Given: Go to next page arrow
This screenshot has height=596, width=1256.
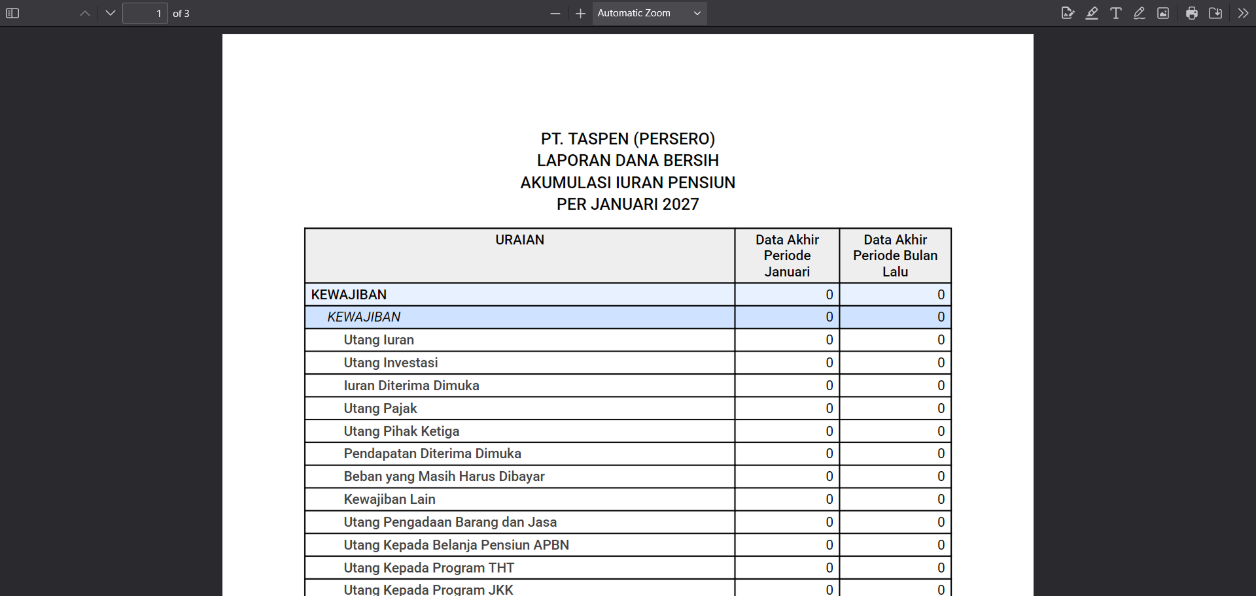Looking at the screenshot, I should click(x=111, y=13).
